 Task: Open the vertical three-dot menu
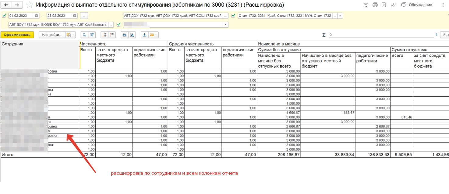[x=443, y=5]
